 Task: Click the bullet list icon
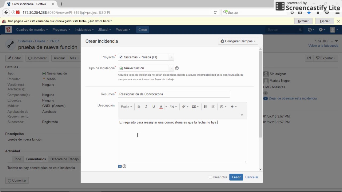point(205,107)
